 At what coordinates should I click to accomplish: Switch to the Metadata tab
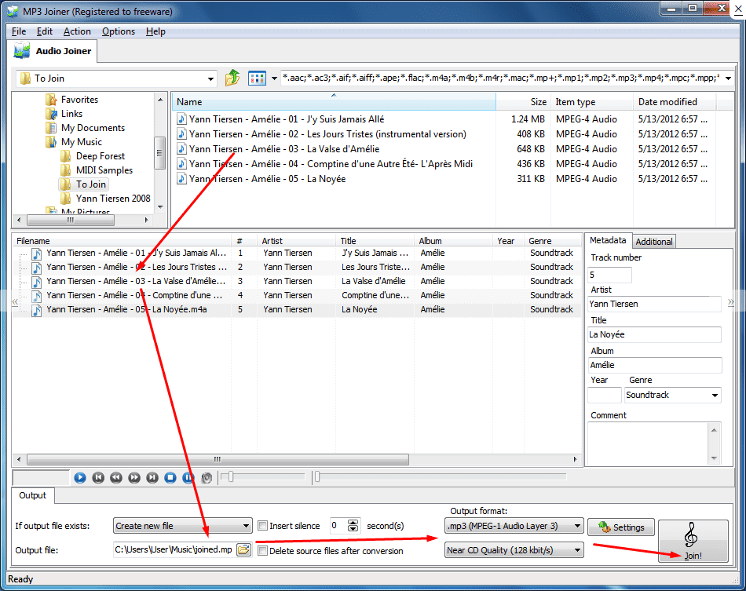(x=608, y=240)
